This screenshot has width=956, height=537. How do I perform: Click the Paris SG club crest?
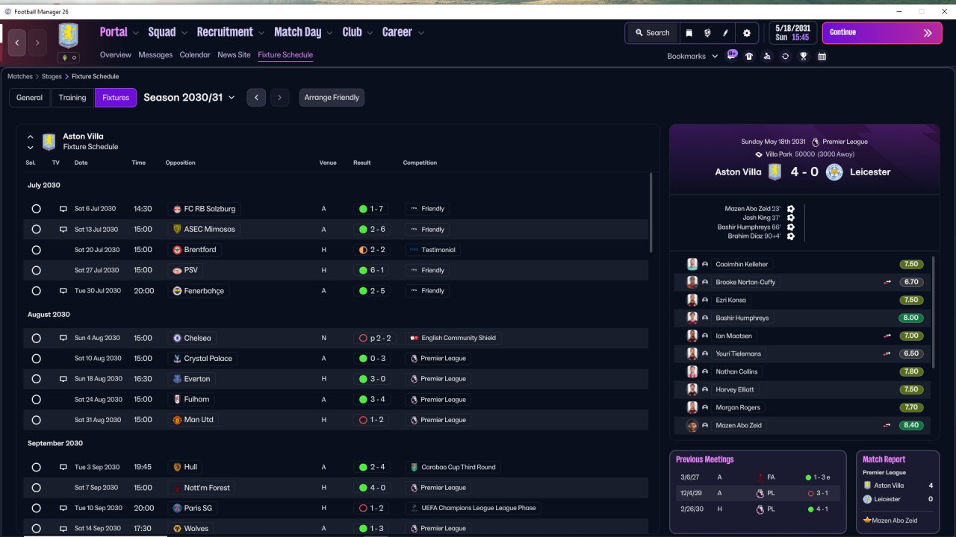(x=177, y=508)
